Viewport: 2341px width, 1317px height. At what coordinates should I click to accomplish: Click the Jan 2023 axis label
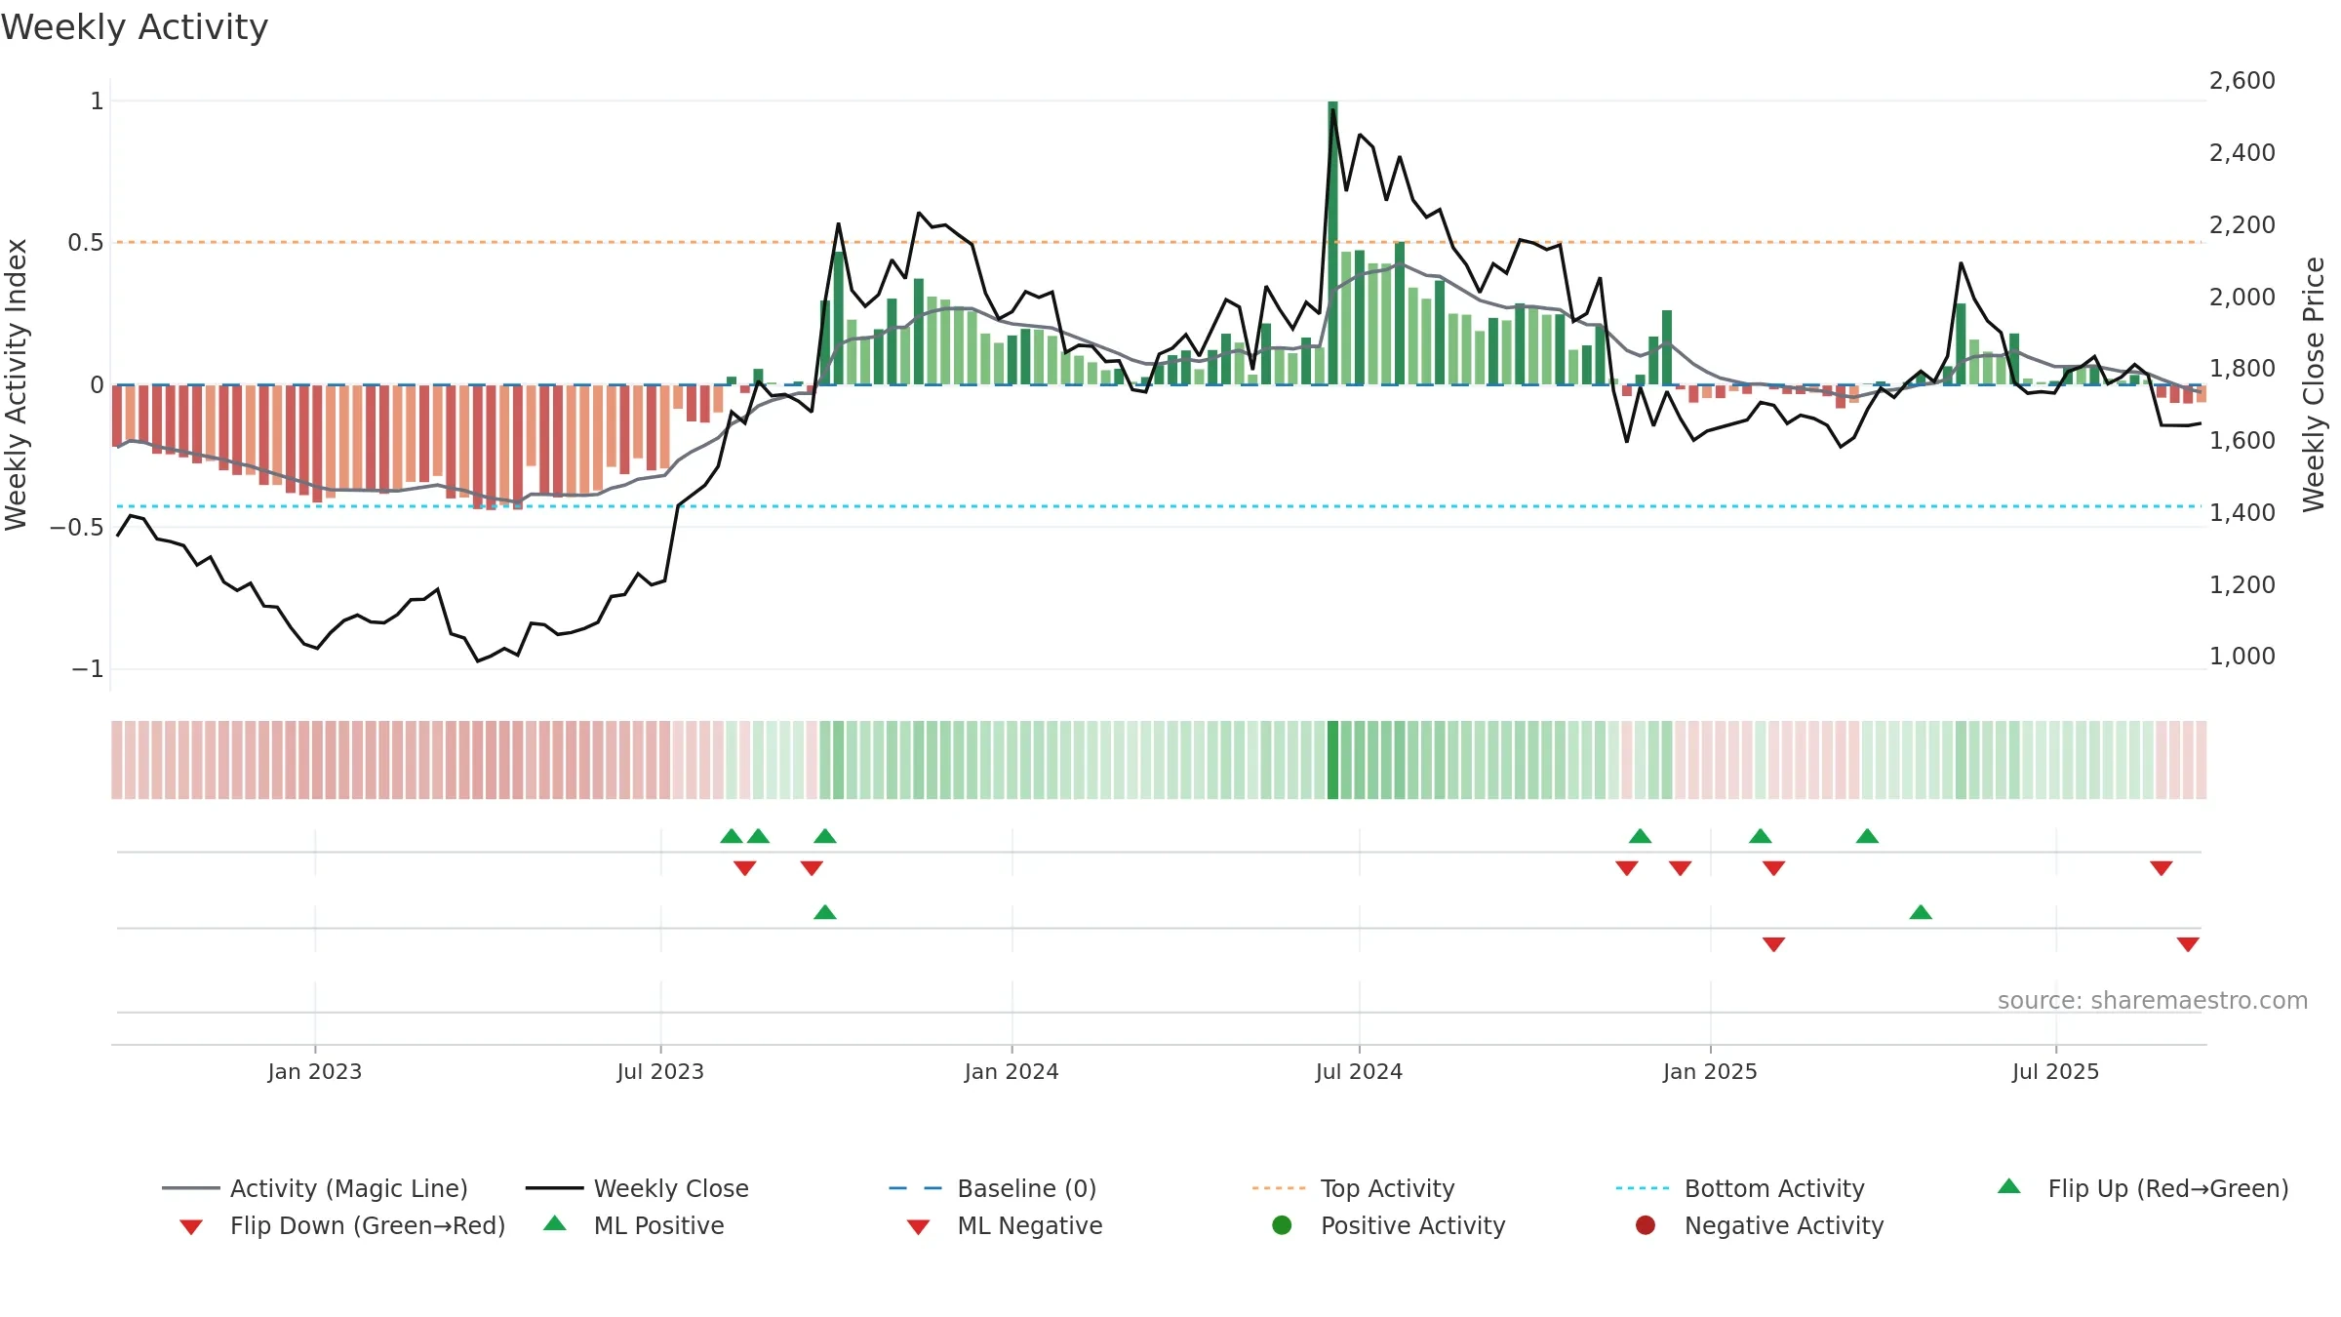coord(315,1071)
